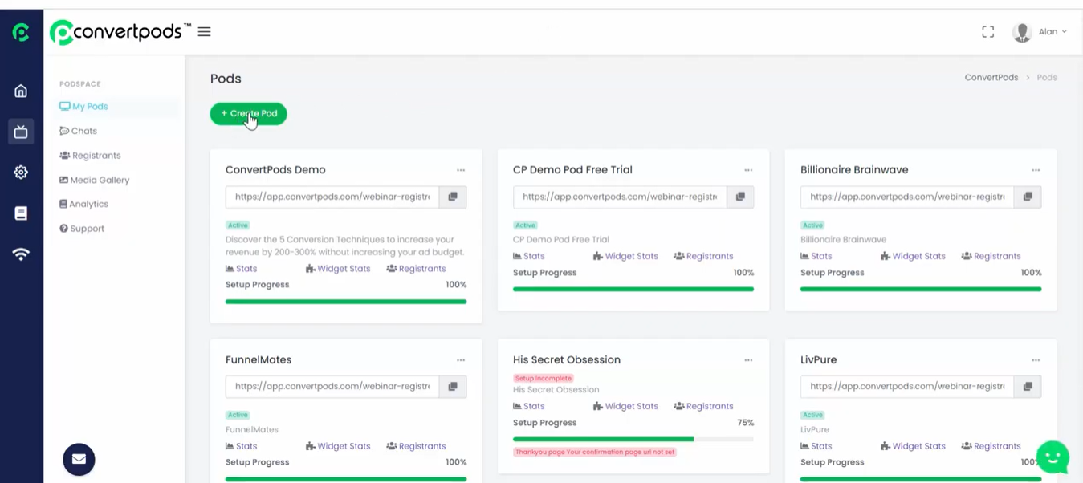View Registrants for FunnelMates

416,446
